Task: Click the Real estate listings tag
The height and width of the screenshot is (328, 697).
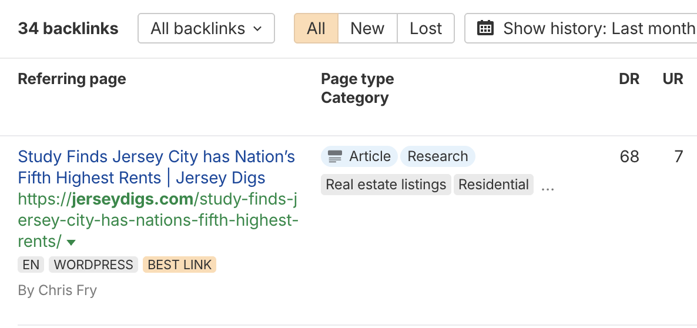Action: (x=386, y=185)
